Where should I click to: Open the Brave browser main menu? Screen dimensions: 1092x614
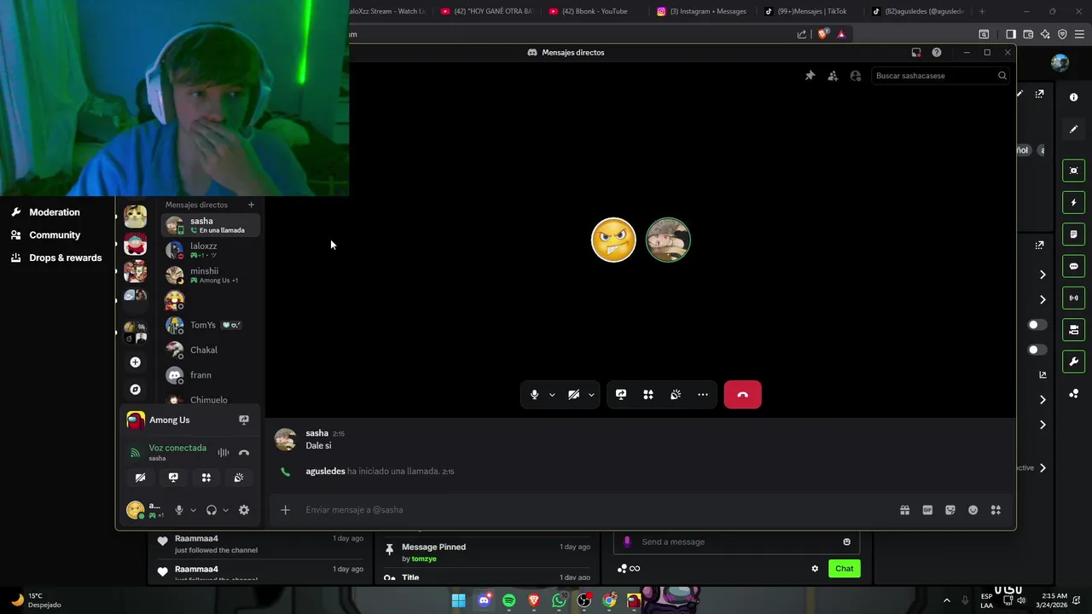[1079, 34]
